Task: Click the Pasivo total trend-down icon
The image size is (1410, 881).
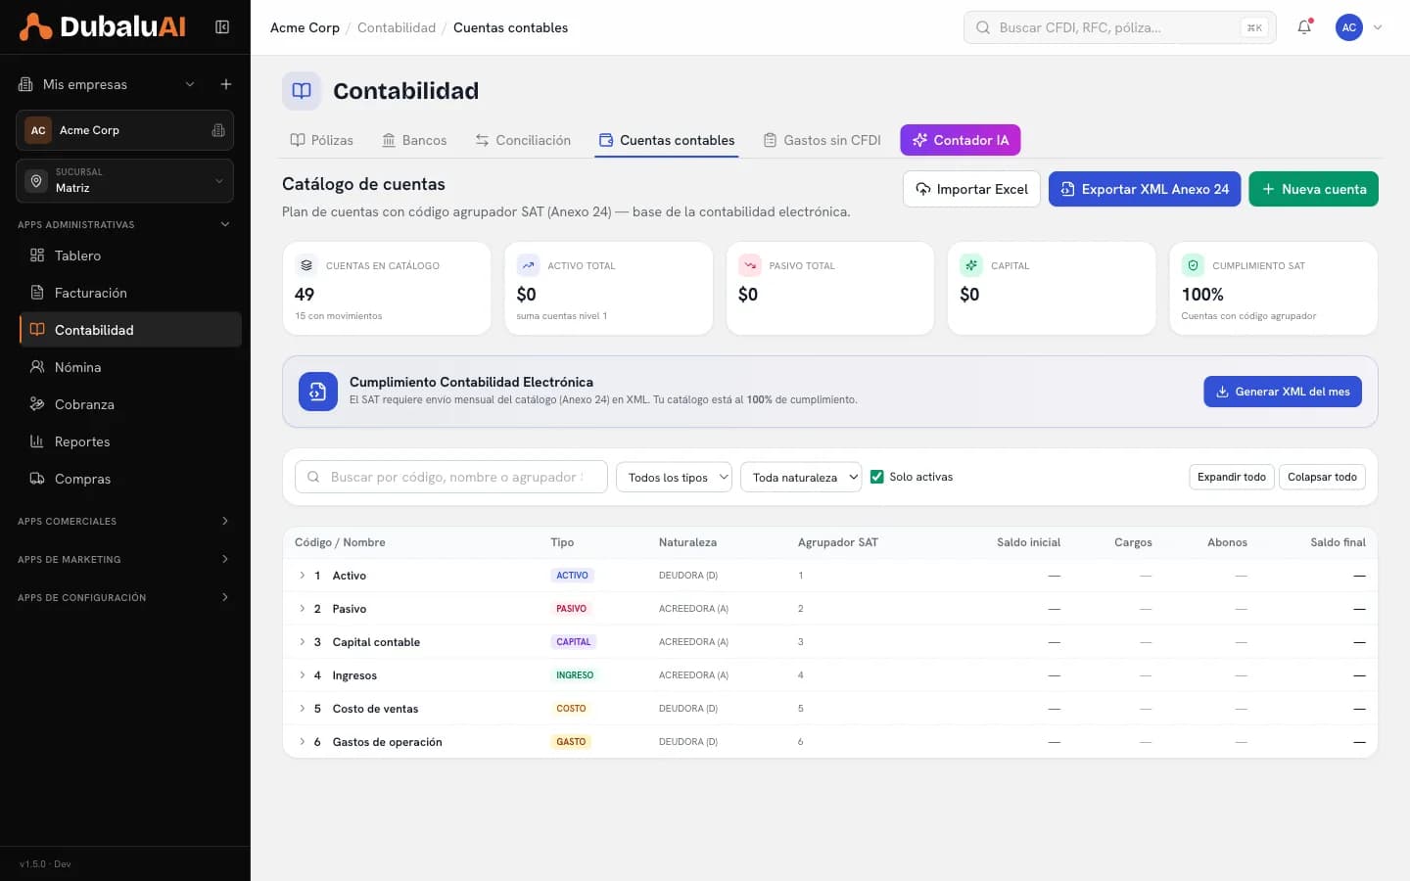Action: coord(749,265)
